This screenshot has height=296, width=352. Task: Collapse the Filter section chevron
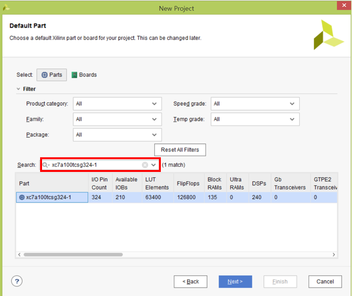pos(19,89)
